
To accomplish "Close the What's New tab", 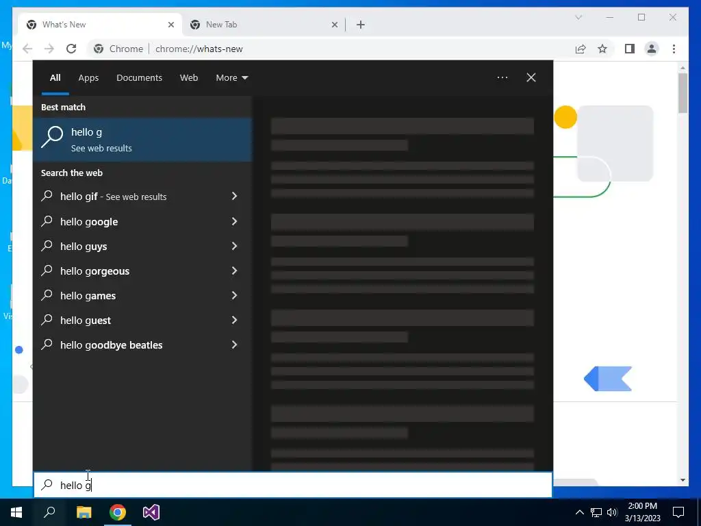I will (x=170, y=25).
